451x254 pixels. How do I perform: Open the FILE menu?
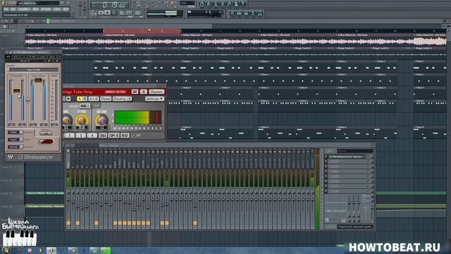pyautogui.click(x=6, y=9)
